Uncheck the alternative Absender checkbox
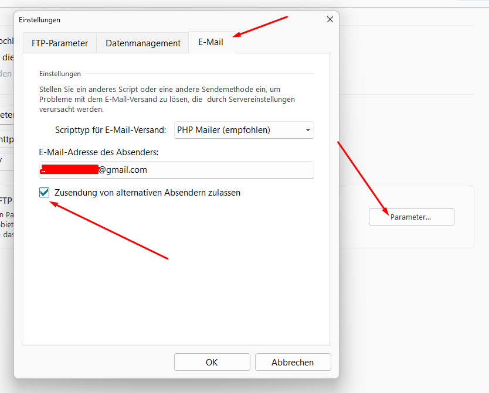489x393 pixels. pos(44,192)
